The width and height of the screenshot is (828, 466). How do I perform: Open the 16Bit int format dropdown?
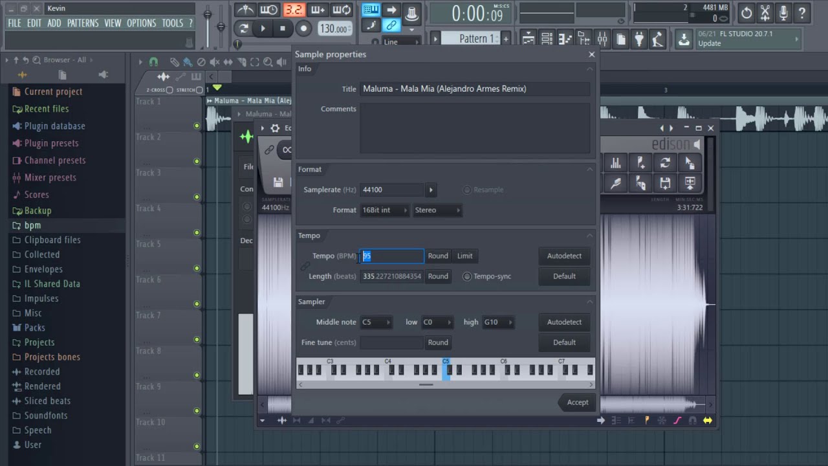pos(385,210)
